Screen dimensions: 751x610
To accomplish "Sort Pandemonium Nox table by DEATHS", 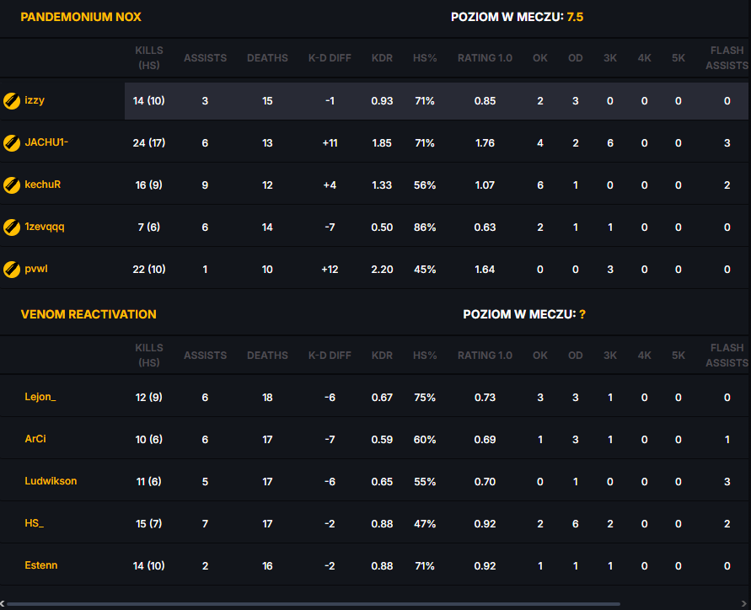I will click(x=267, y=58).
